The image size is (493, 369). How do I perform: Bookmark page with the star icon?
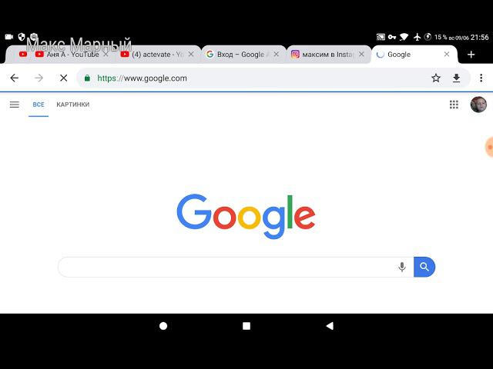click(x=436, y=78)
